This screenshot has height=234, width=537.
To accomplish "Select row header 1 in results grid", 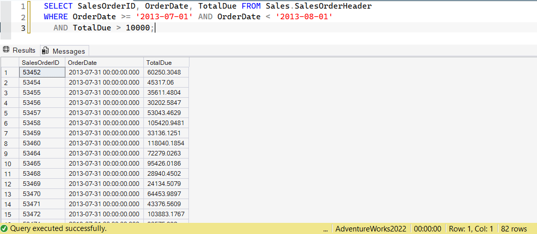I will click(x=10, y=72).
